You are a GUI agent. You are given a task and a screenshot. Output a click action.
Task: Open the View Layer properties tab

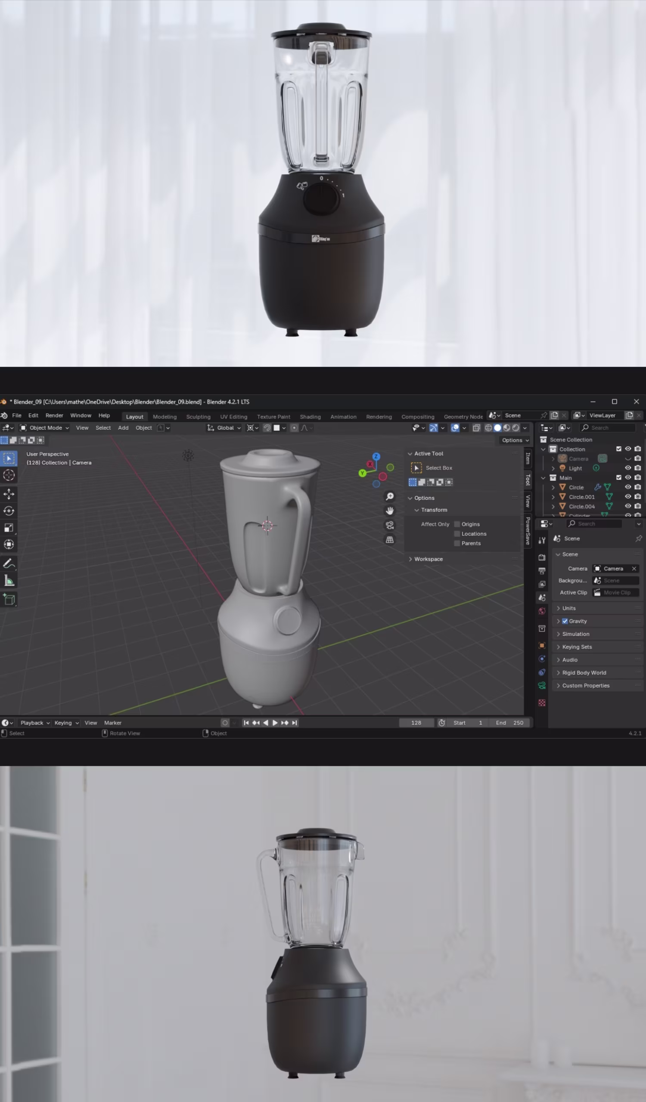[542, 584]
